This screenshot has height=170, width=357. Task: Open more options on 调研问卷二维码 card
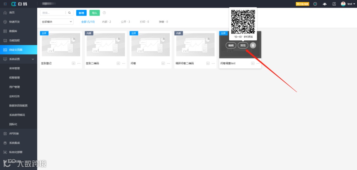(x=213, y=64)
